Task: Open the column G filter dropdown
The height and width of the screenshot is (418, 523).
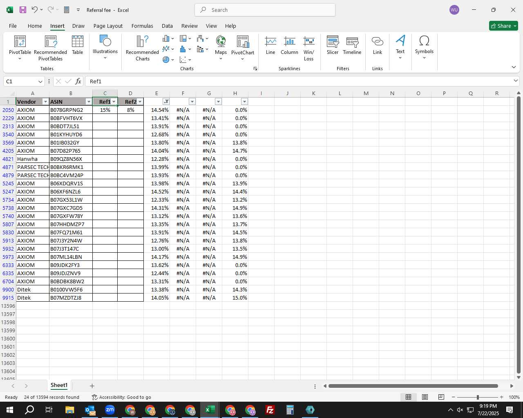Action: (218, 102)
